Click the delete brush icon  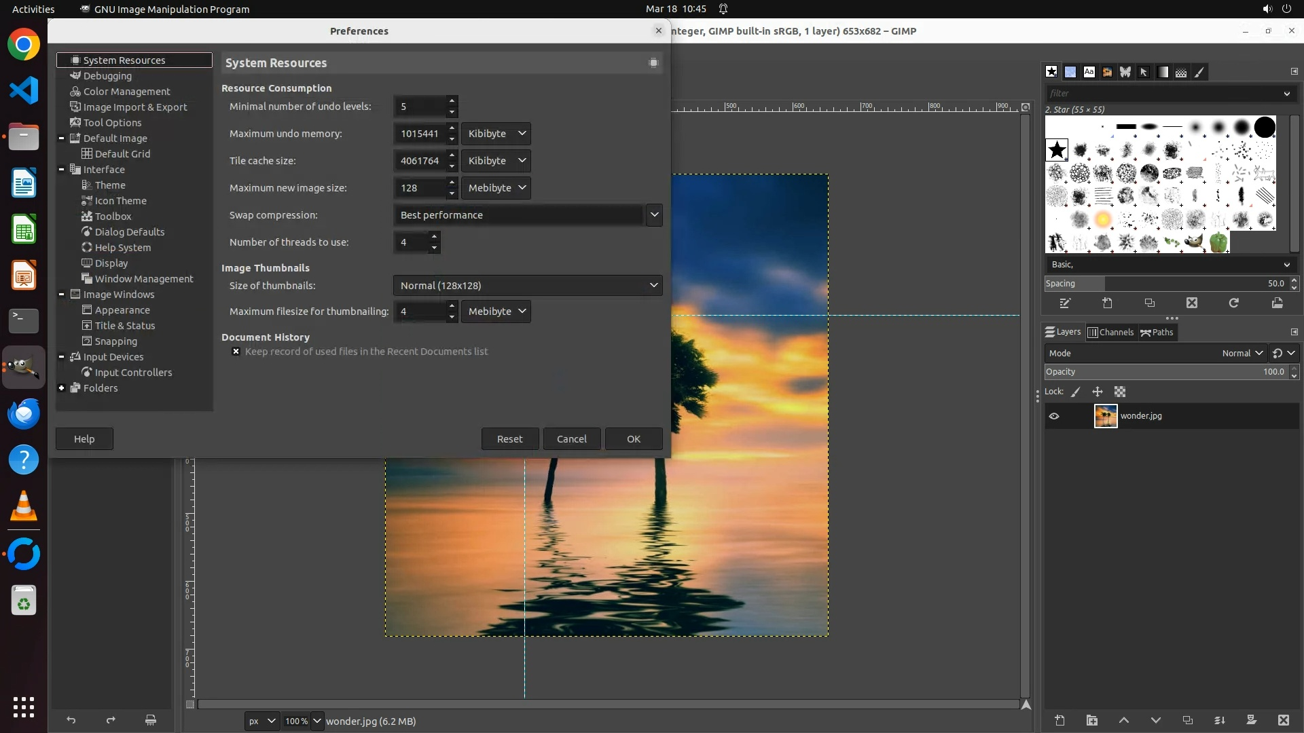1192,303
